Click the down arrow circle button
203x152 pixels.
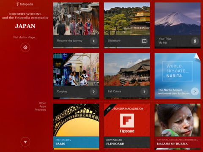click(x=25, y=142)
